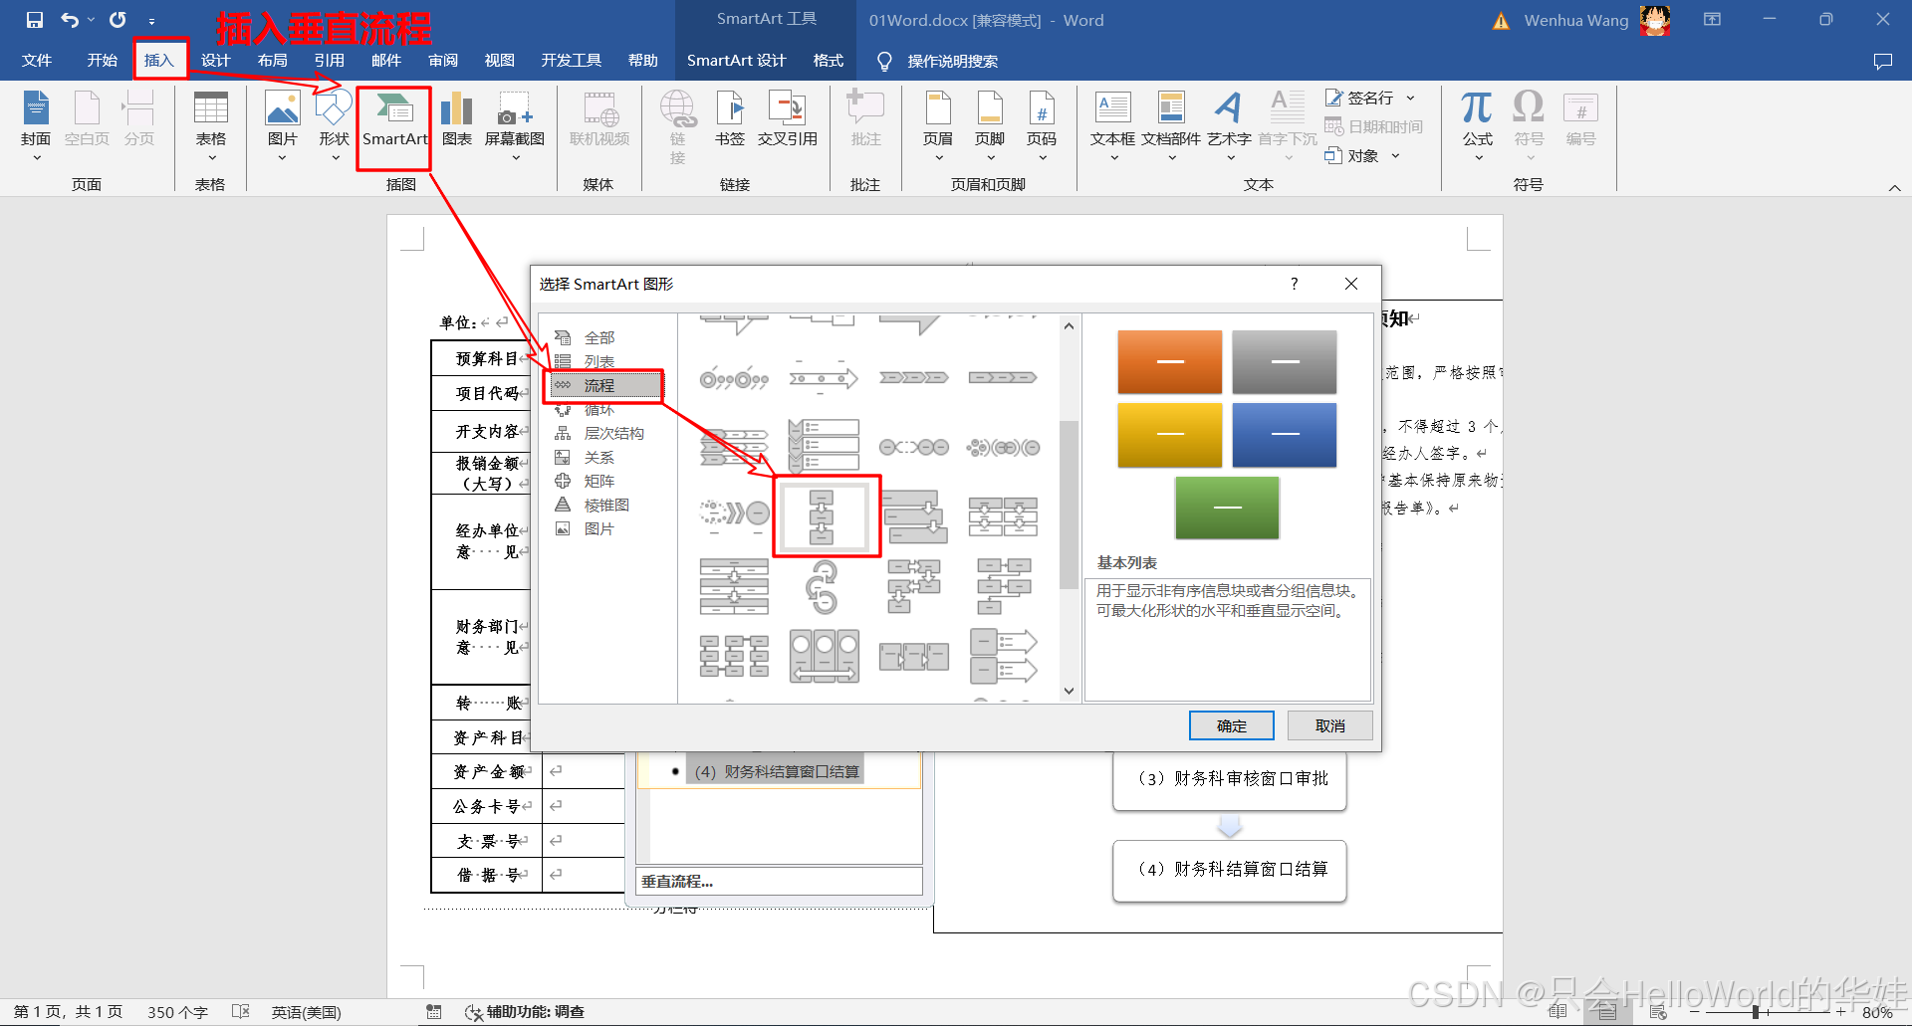The width and height of the screenshot is (1912, 1026).
Task: Click the 辅助功能: 调查 accessibility status
Action: click(x=525, y=1012)
